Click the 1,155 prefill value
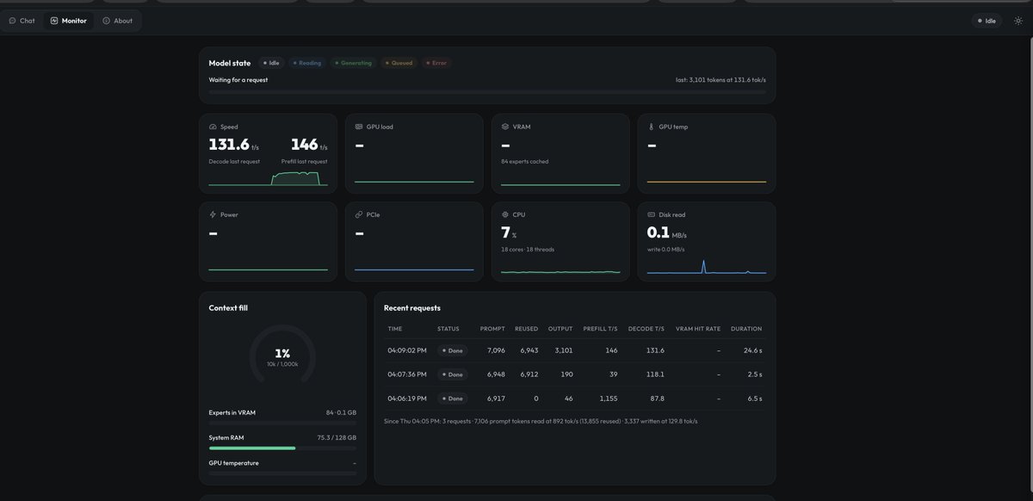 click(609, 399)
